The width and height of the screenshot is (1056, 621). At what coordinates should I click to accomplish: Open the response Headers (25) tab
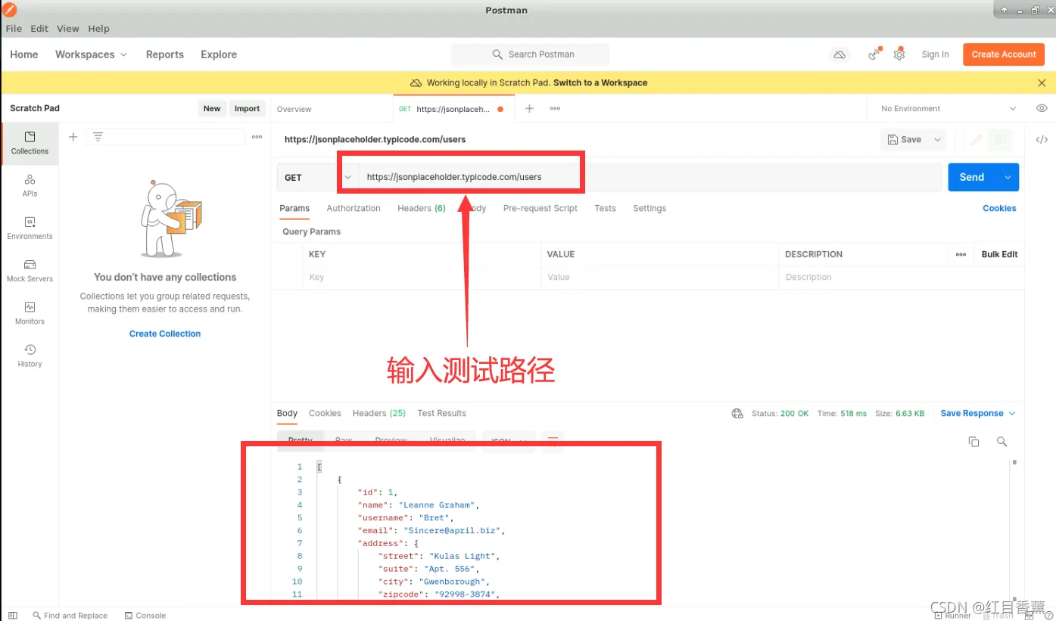pyautogui.click(x=379, y=414)
